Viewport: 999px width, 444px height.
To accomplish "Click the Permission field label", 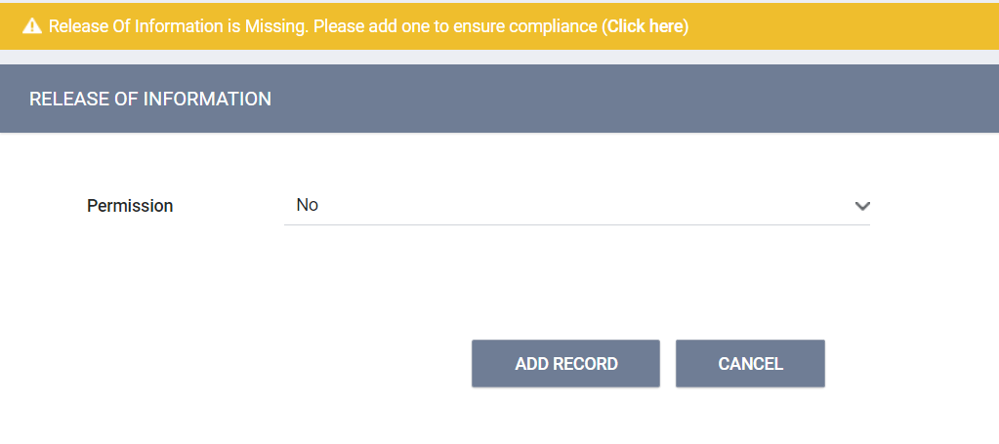I will (x=130, y=206).
